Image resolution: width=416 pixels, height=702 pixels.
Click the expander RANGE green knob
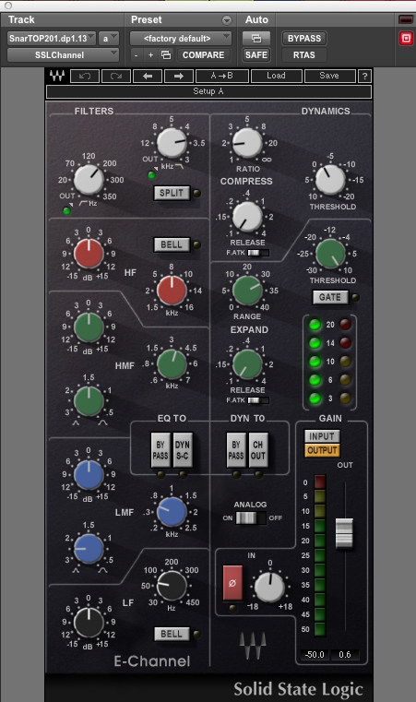(x=247, y=291)
